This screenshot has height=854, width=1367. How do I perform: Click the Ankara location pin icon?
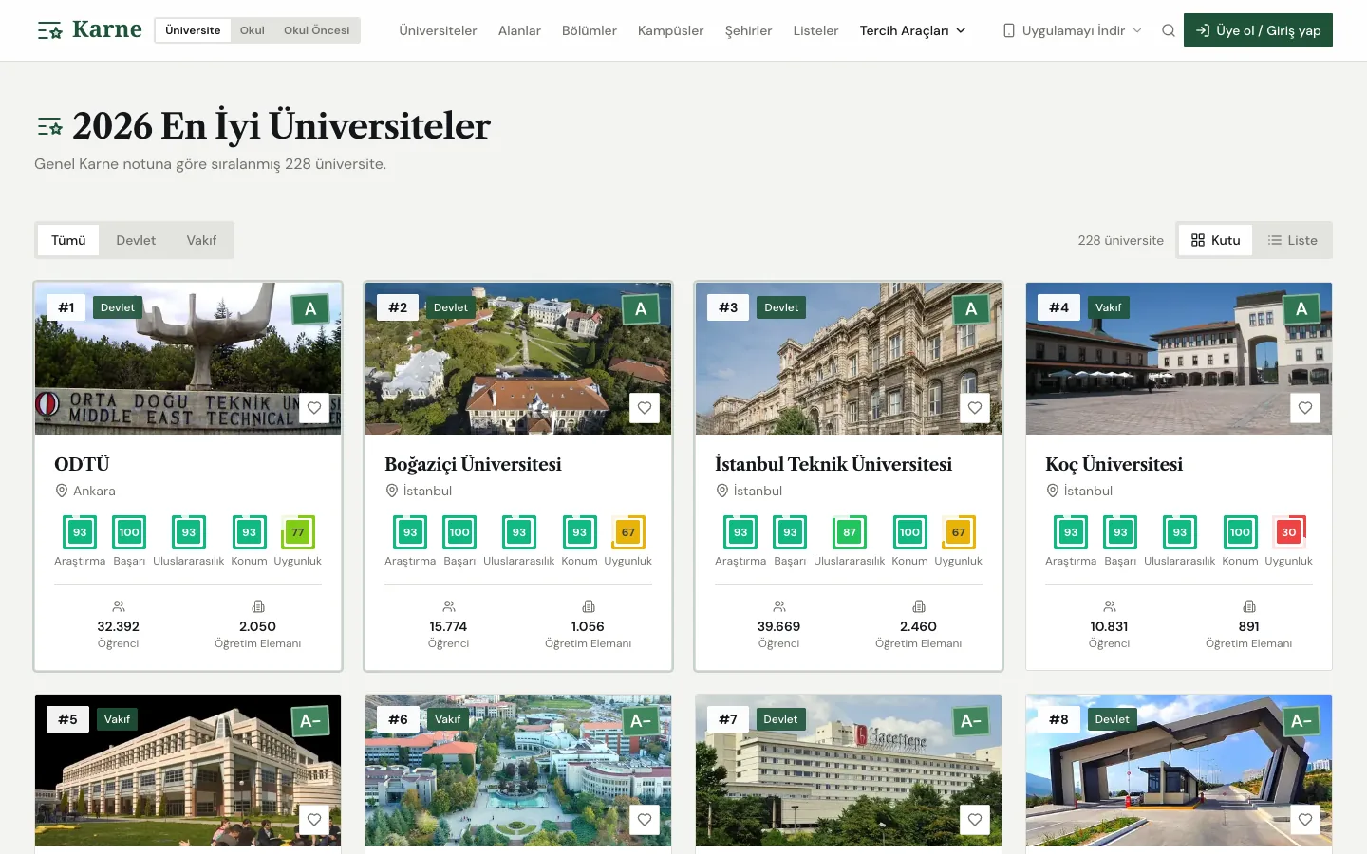62,491
